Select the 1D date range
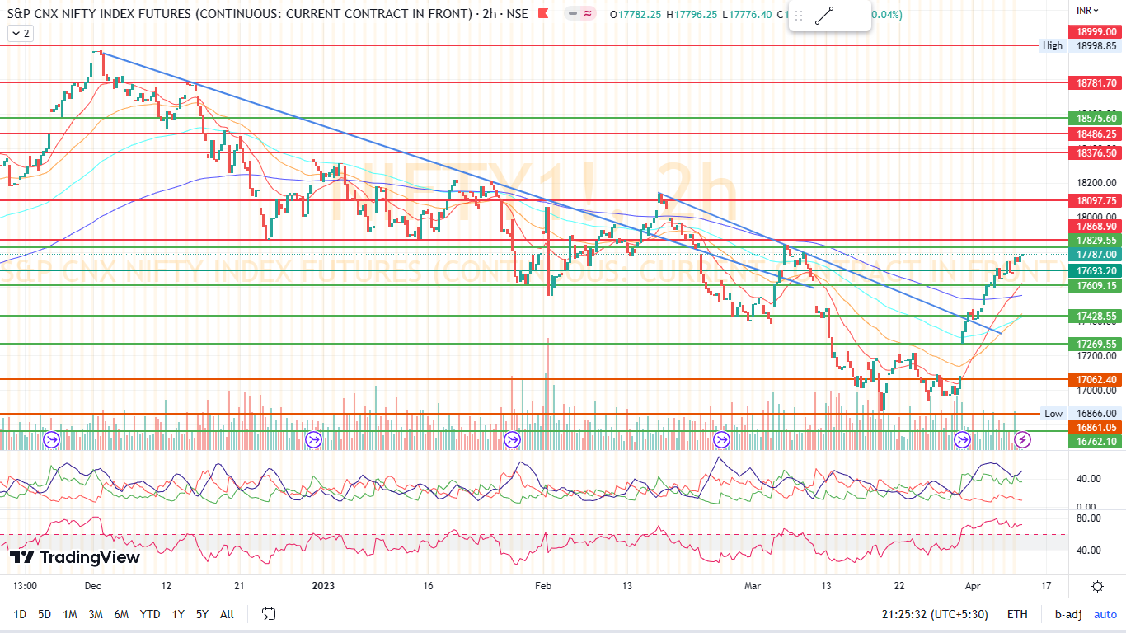This screenshot has width=1126, height=633. (21, 614)
